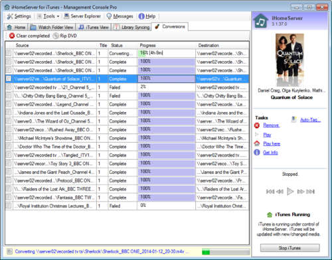Skip to previous track in player
The height and width of the screenshot is (260, 332).
click(x=270, y=192)
